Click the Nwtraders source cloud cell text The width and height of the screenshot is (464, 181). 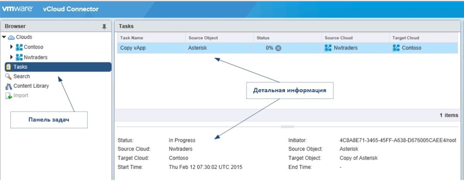(345, 48)
